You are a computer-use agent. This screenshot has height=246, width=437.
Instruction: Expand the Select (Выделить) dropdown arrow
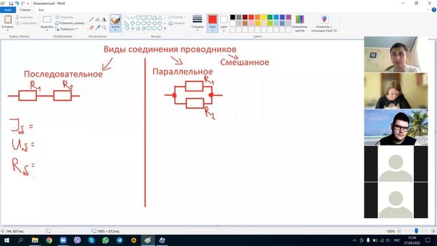pyautogui.click(x=47, y=29)
